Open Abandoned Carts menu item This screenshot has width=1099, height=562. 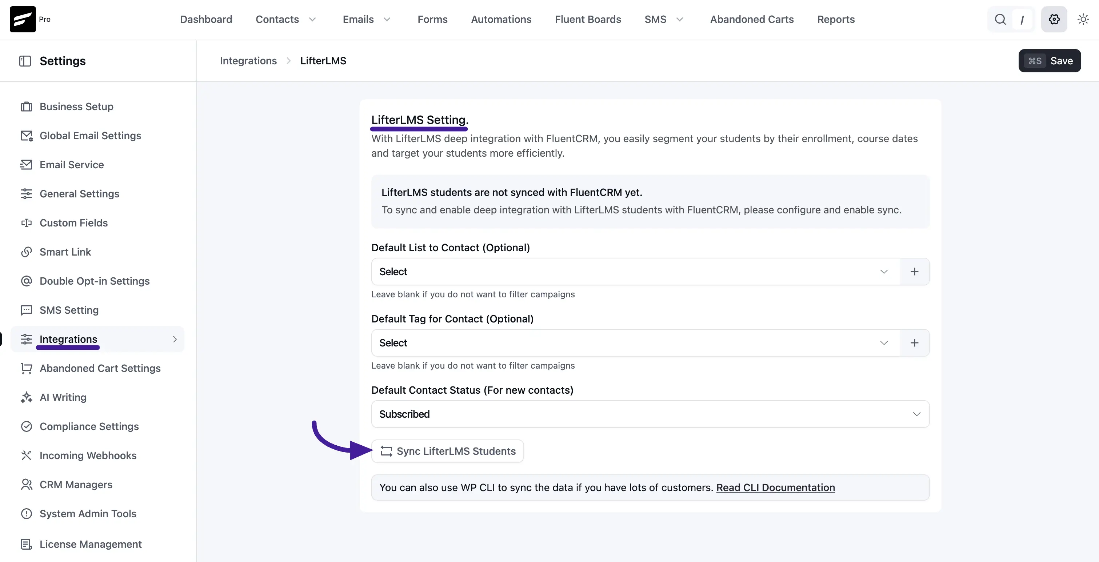(x=752, y=20)
